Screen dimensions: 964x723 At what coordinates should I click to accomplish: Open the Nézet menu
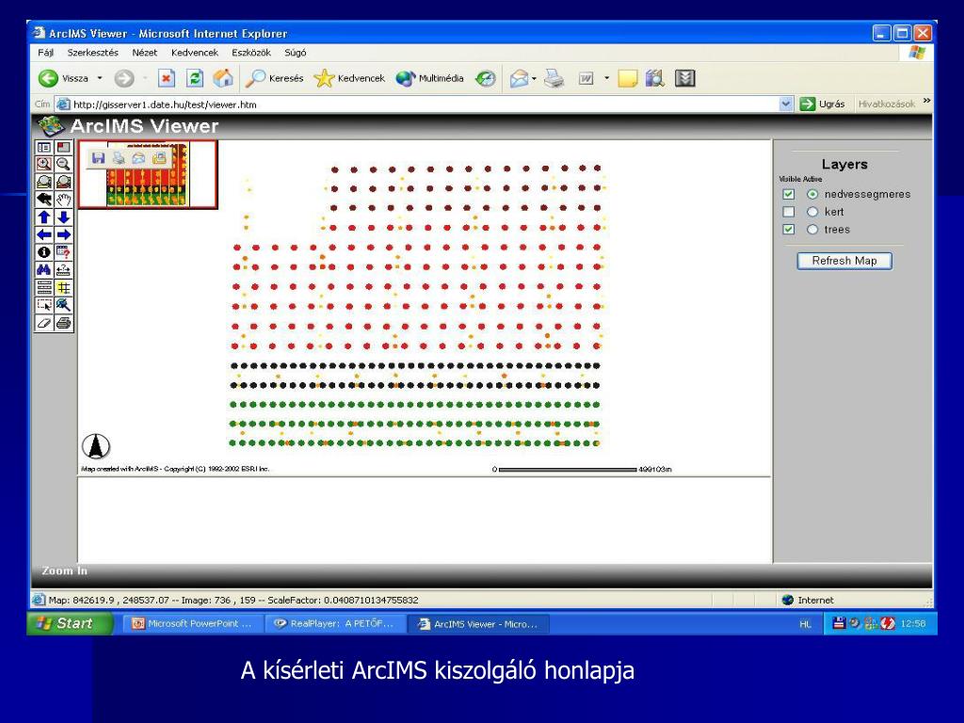[x=144, y=53]
